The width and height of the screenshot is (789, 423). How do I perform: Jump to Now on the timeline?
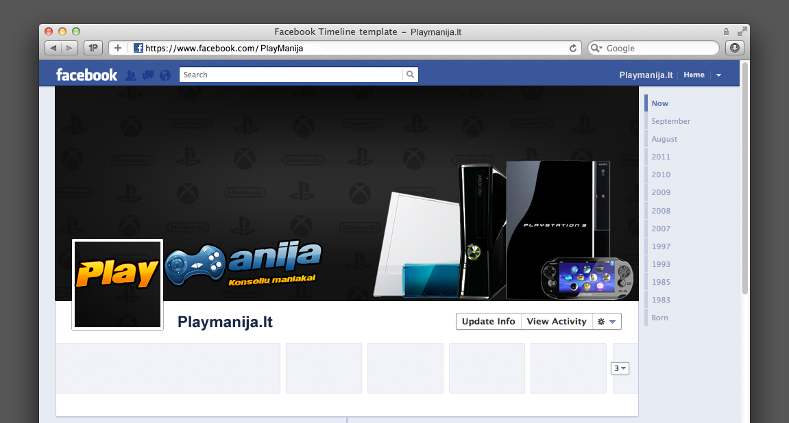pyautogui.click(x=659, y=103)
